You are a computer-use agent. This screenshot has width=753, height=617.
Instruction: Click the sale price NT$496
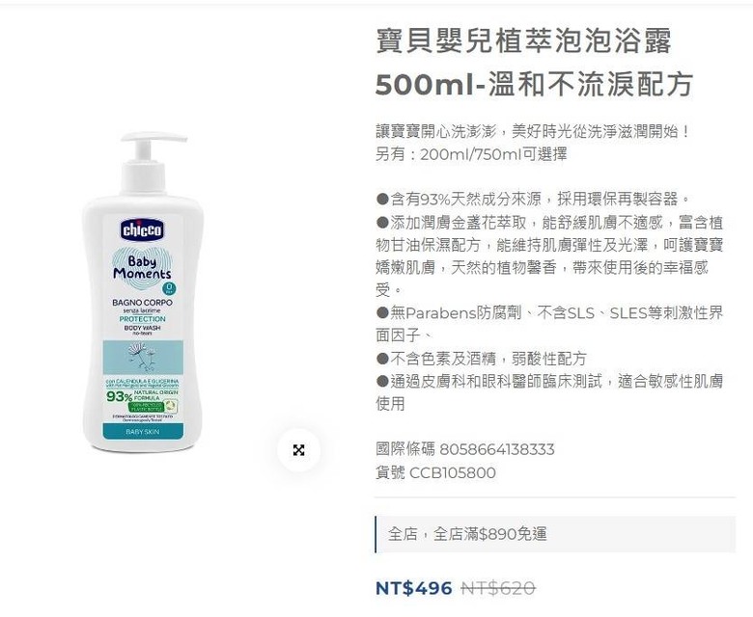pyautogui.click(x=413, y=588)
